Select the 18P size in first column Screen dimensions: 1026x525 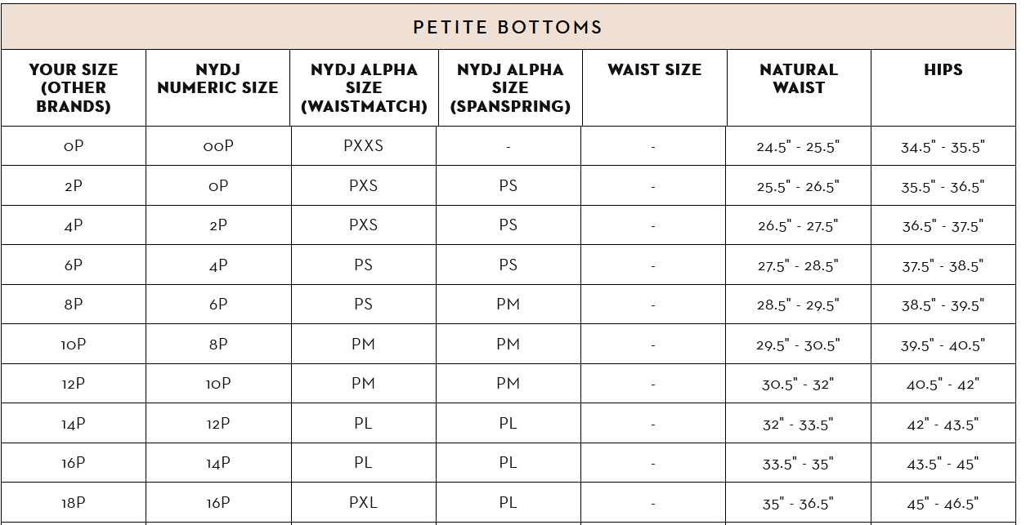(74, 503)
